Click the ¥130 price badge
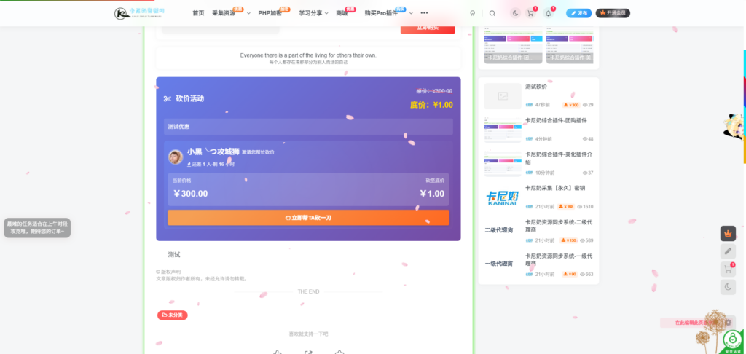Viewport: 746px width, 354px height. pos(569,240)
